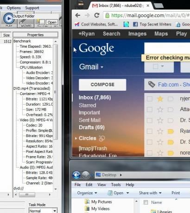Toggle importance marker on the Ryan email
The width and height of the screenshot is (190, 213).
click(171, 132)
